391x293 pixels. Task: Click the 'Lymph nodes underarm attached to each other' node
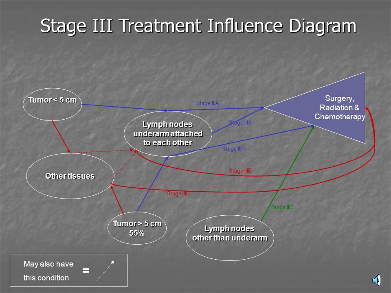168,133
